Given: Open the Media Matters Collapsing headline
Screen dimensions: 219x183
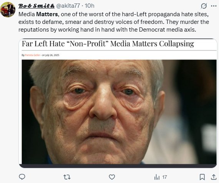Looking at the screenshot, I should coord(108,44).
